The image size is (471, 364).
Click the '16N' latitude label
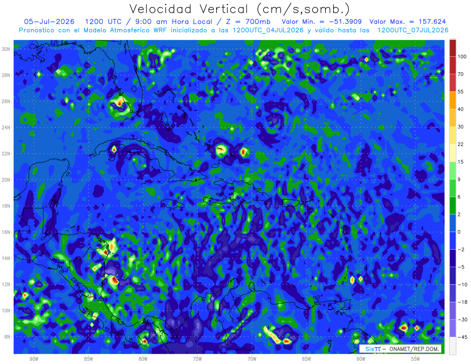tap(7, 232)
